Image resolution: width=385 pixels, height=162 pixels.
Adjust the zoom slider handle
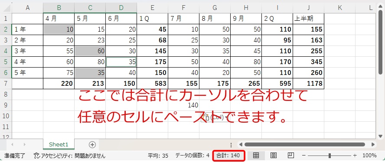[330, 156]
